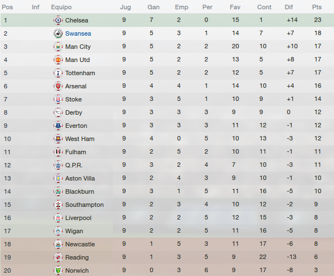Sort by the Dif column header

point(288,7)
